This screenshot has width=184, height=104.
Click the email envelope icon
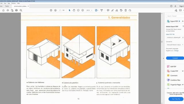click(180, 10)
